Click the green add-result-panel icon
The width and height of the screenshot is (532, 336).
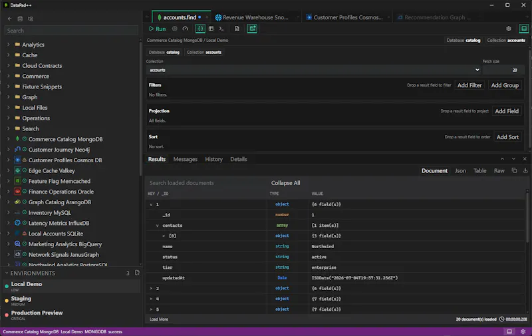[252, 29]
